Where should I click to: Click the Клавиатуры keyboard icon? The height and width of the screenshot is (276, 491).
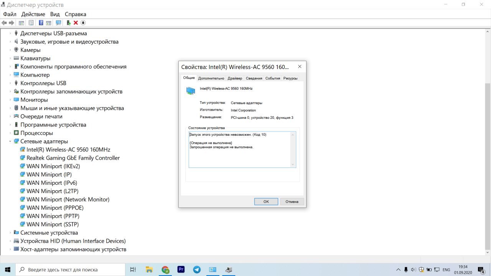tap(16, 58)
